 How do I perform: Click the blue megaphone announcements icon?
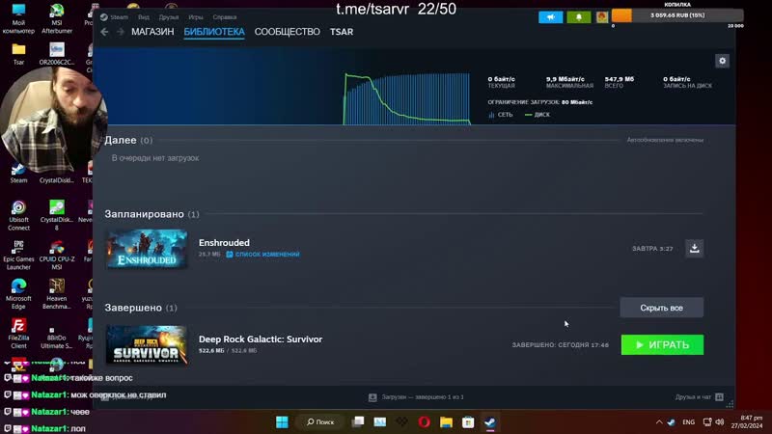tap(550, 17)
